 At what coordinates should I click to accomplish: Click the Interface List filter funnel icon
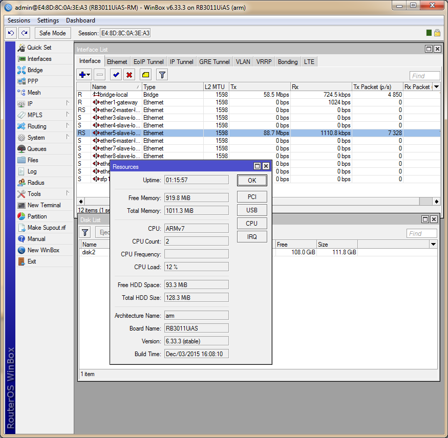[162, 75]
